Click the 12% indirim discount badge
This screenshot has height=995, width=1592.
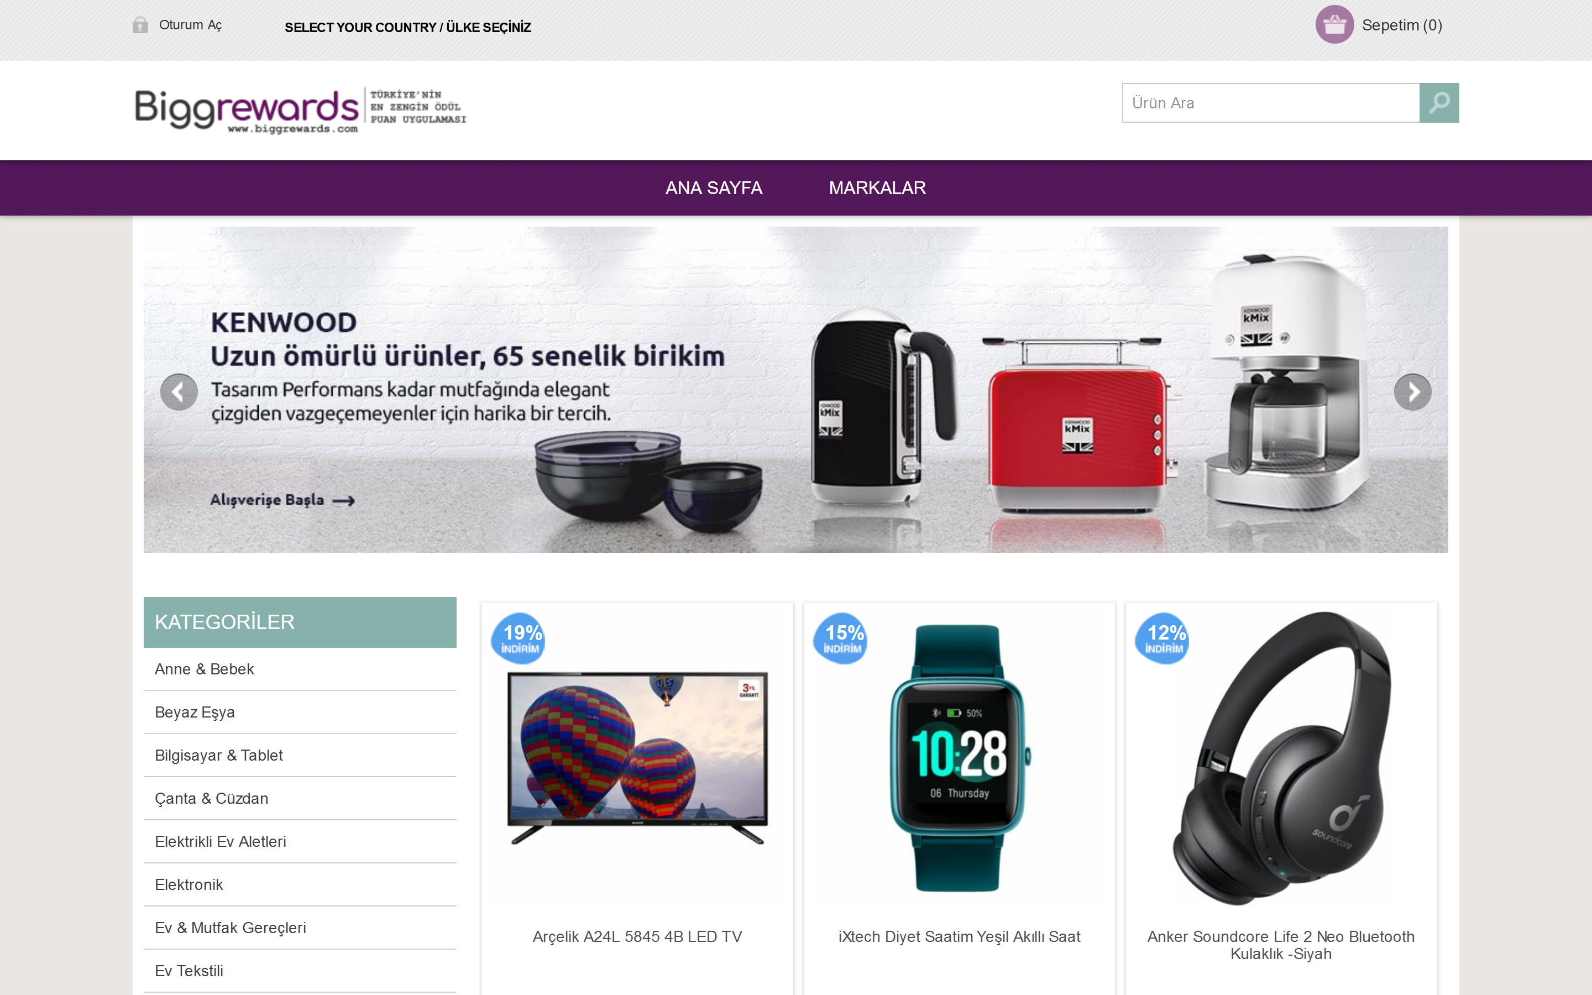[x=1162, y=638]
